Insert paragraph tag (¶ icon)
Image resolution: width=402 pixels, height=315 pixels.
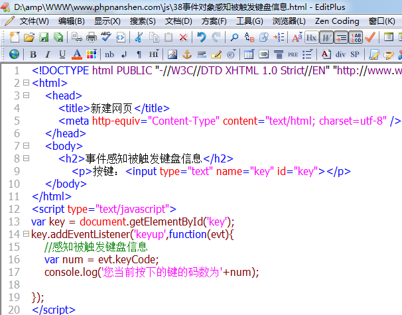tap(139, 54)
